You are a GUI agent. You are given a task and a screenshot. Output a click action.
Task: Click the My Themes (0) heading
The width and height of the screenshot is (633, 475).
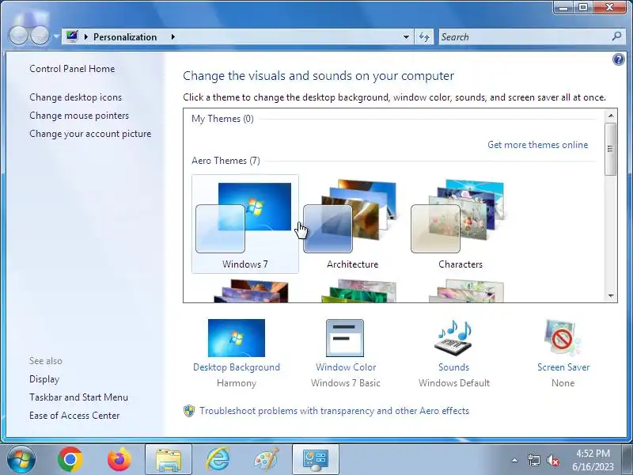point(222,119)
